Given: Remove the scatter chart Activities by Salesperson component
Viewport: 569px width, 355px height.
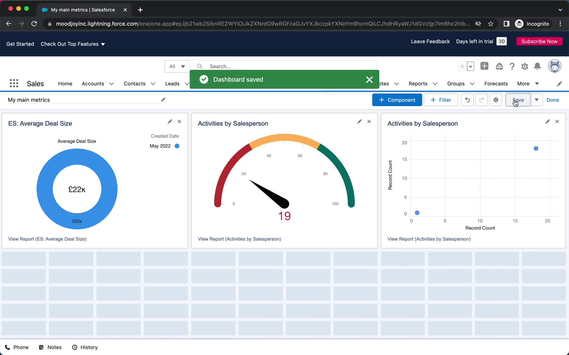Looking at the screenshot, I should (557, 122).
